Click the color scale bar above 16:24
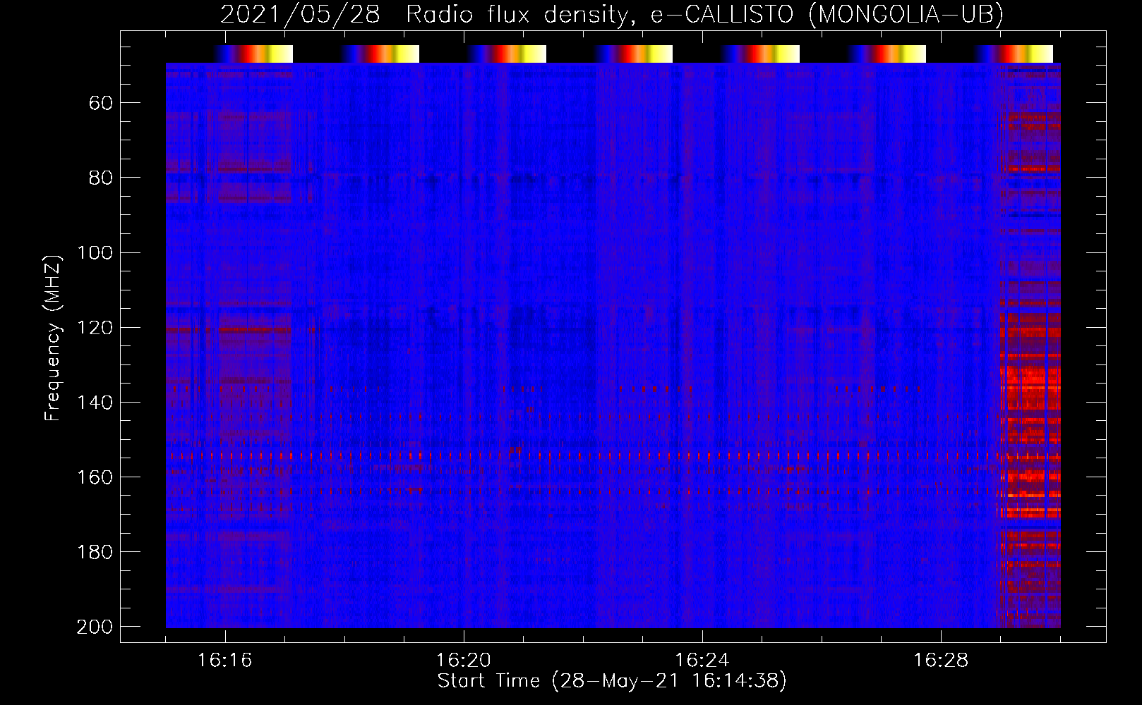This screenshot has height=705, width=1142. [x=760, y=54]
